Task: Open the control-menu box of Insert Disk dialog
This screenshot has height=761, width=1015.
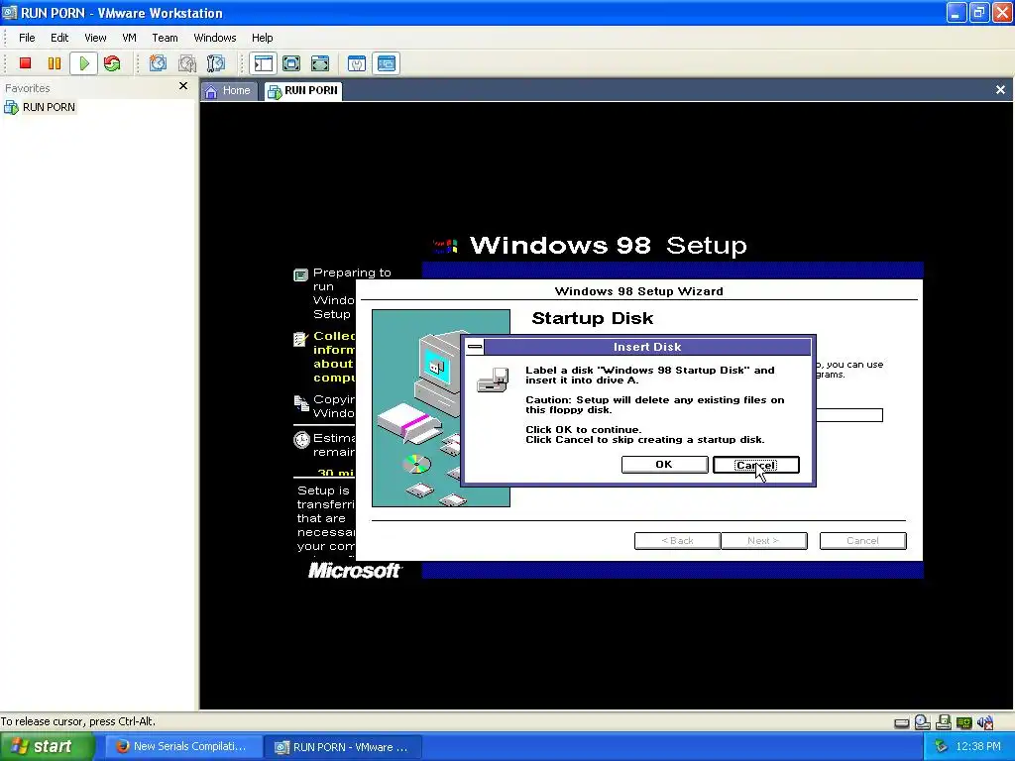Action: pyautogui.click(x=475, y=347)
